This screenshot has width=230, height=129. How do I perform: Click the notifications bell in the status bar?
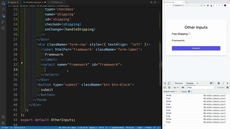[x=158, y=128]
